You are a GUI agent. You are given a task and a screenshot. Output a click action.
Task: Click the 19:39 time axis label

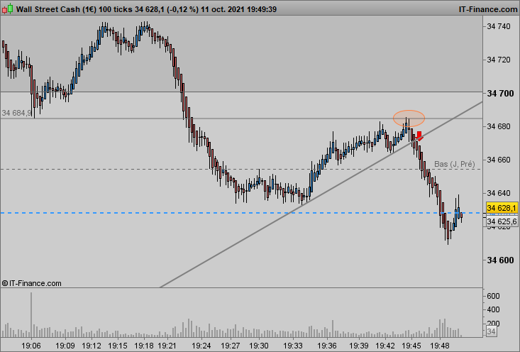point(358,346)
